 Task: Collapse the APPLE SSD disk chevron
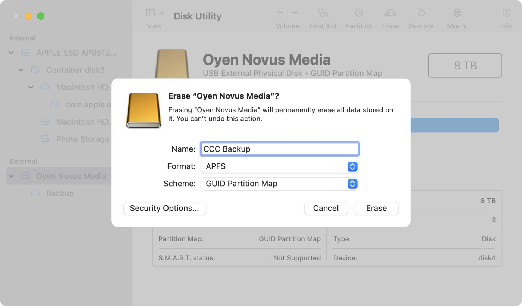11,53
